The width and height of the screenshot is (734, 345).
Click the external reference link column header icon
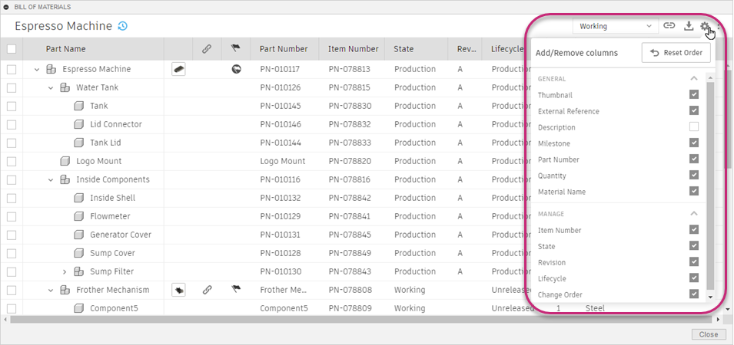[207, 49]
